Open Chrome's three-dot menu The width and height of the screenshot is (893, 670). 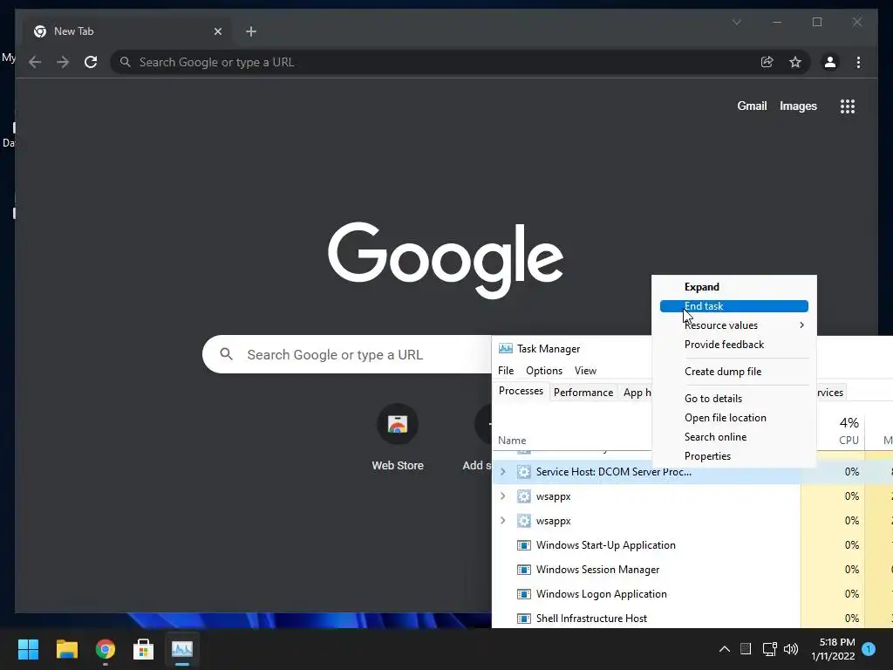858,62
